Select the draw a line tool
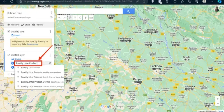 pos(80,18)
